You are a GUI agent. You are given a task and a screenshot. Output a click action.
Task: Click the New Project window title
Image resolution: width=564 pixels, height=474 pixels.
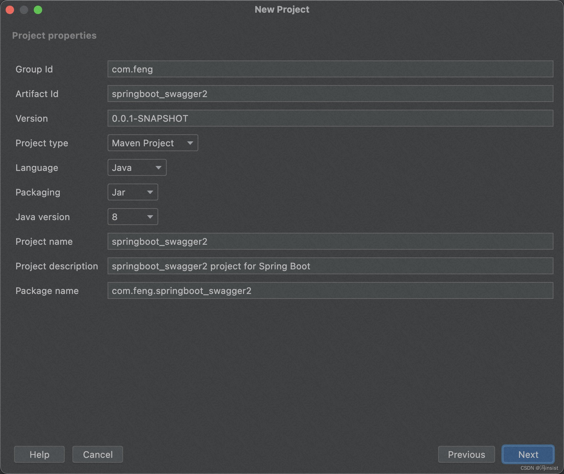282,9
